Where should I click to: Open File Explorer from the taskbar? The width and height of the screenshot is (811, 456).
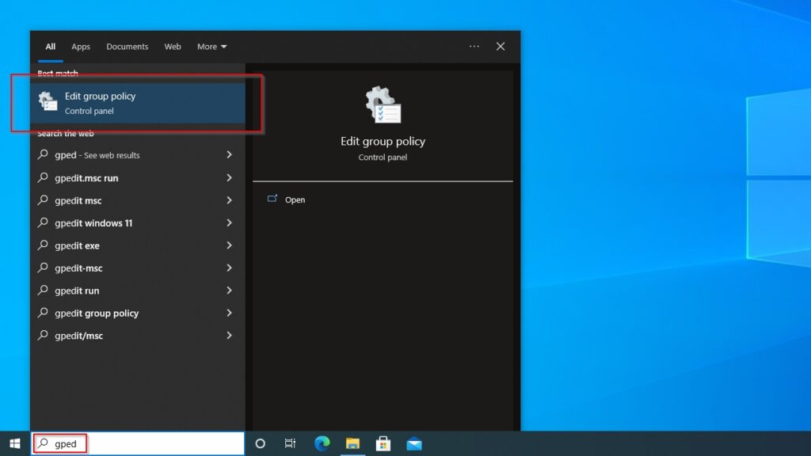[x=352, y=443]
